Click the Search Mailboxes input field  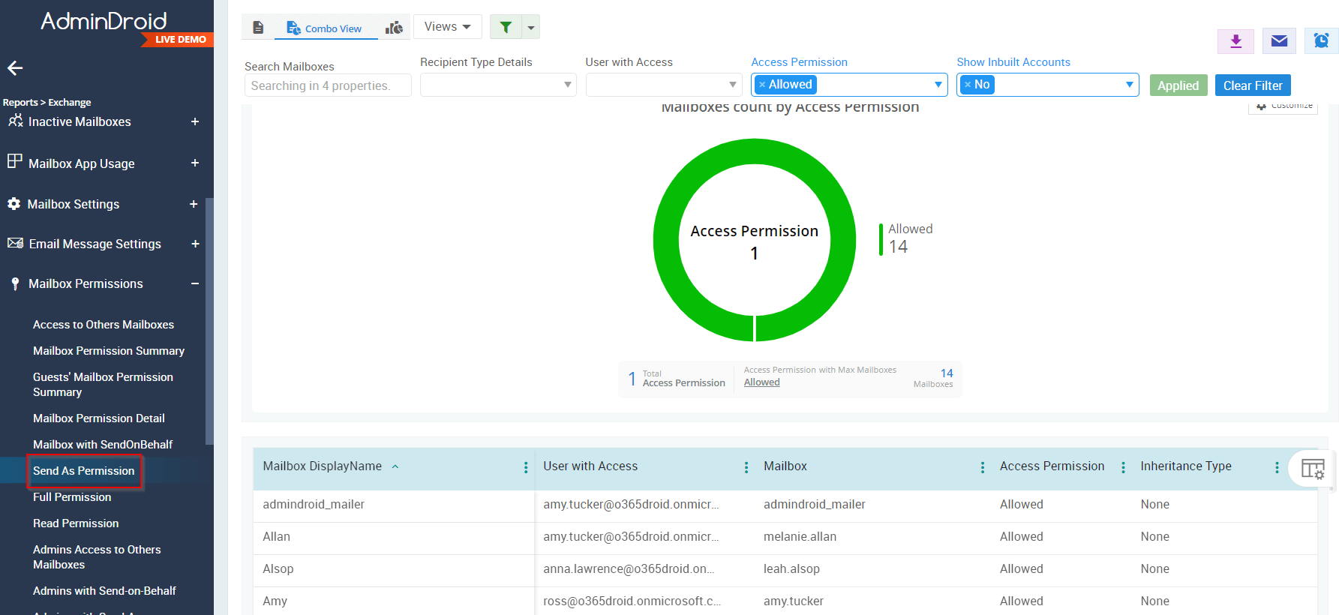(x=327, y=85)
